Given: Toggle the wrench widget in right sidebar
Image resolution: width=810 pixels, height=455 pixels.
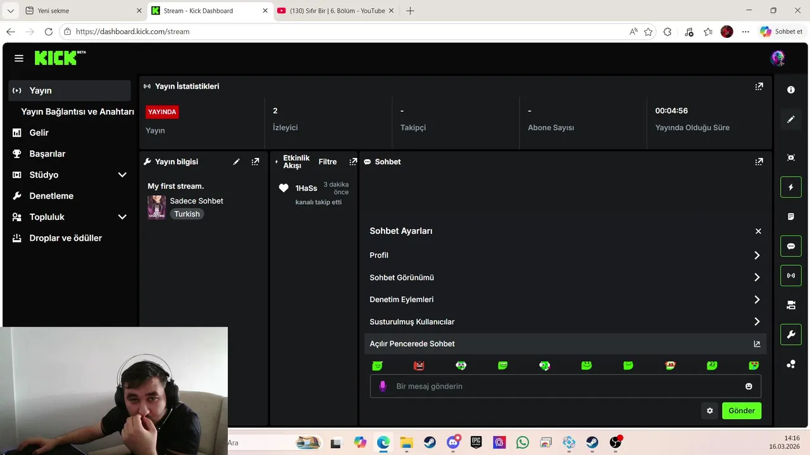Looking at the screenshot, I should click(x=791, y=334).
